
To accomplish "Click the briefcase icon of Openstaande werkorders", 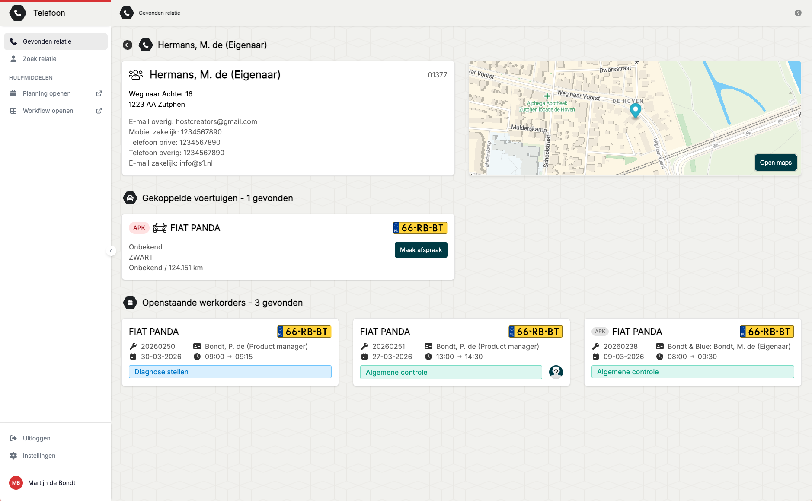I will tap(130, 303).
